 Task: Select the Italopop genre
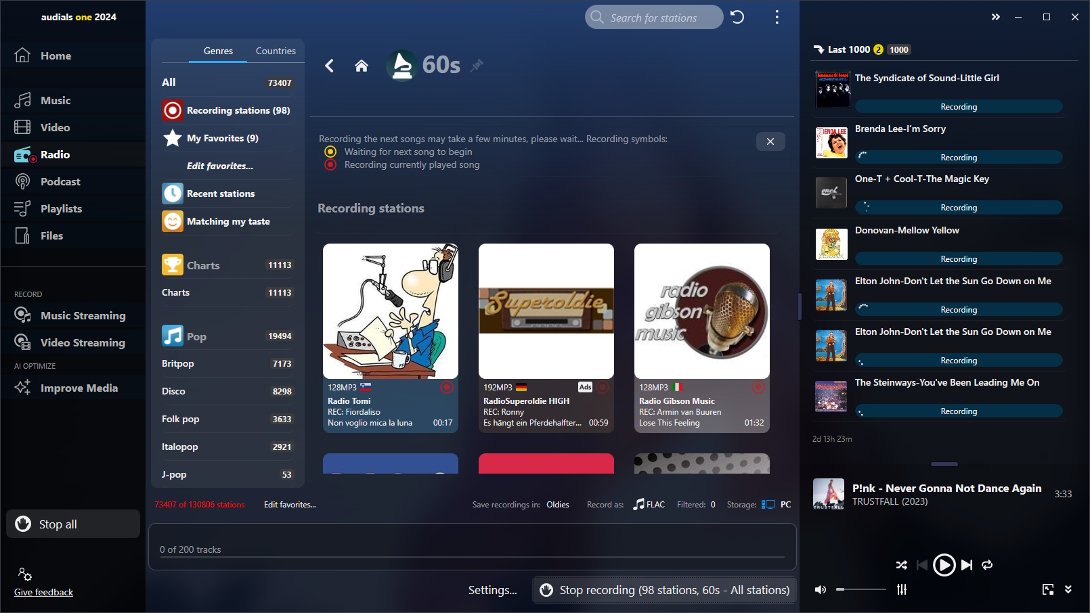coord(227,447)
